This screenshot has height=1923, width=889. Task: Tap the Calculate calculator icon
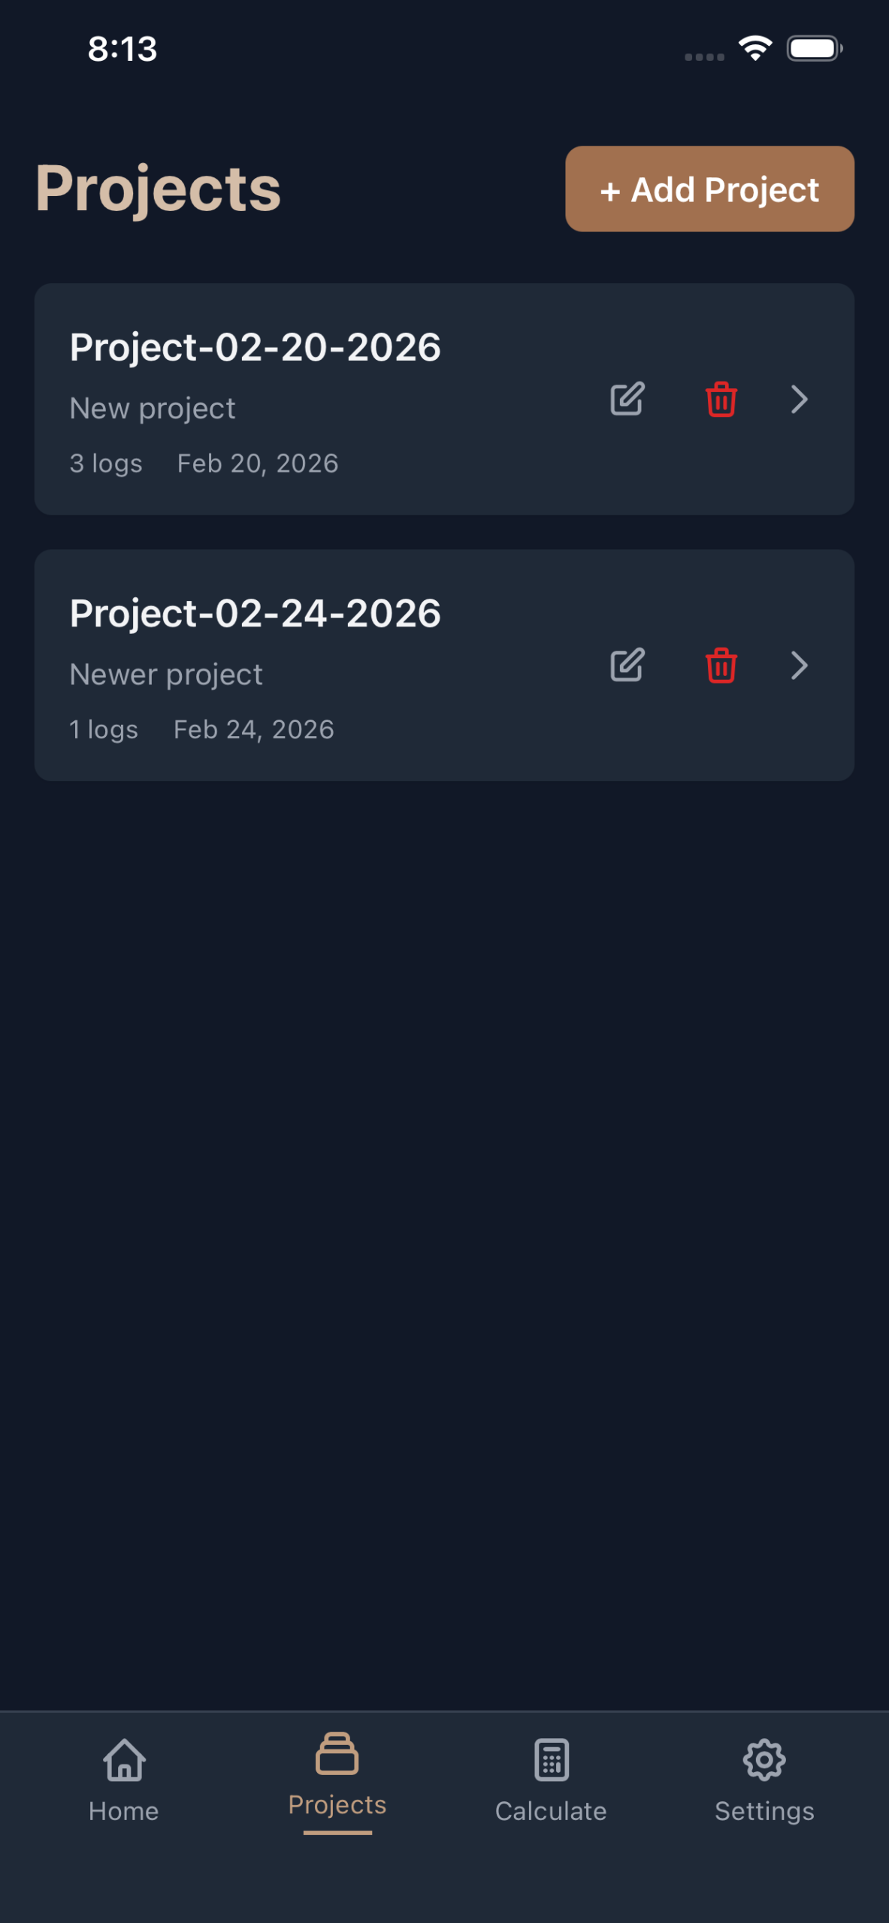click(551, 1759)
